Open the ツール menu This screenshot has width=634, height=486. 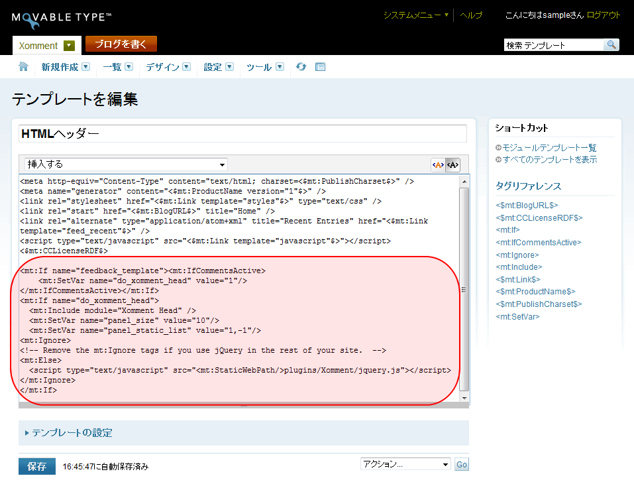265,67
